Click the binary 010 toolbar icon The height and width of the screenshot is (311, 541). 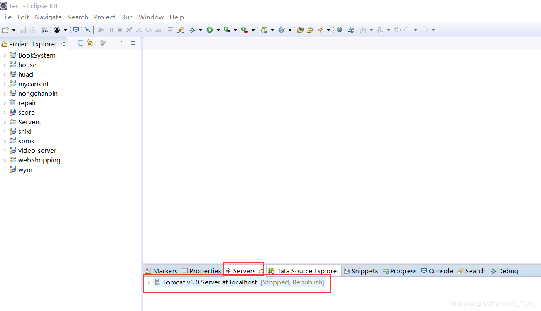click(x=45, y=30)
